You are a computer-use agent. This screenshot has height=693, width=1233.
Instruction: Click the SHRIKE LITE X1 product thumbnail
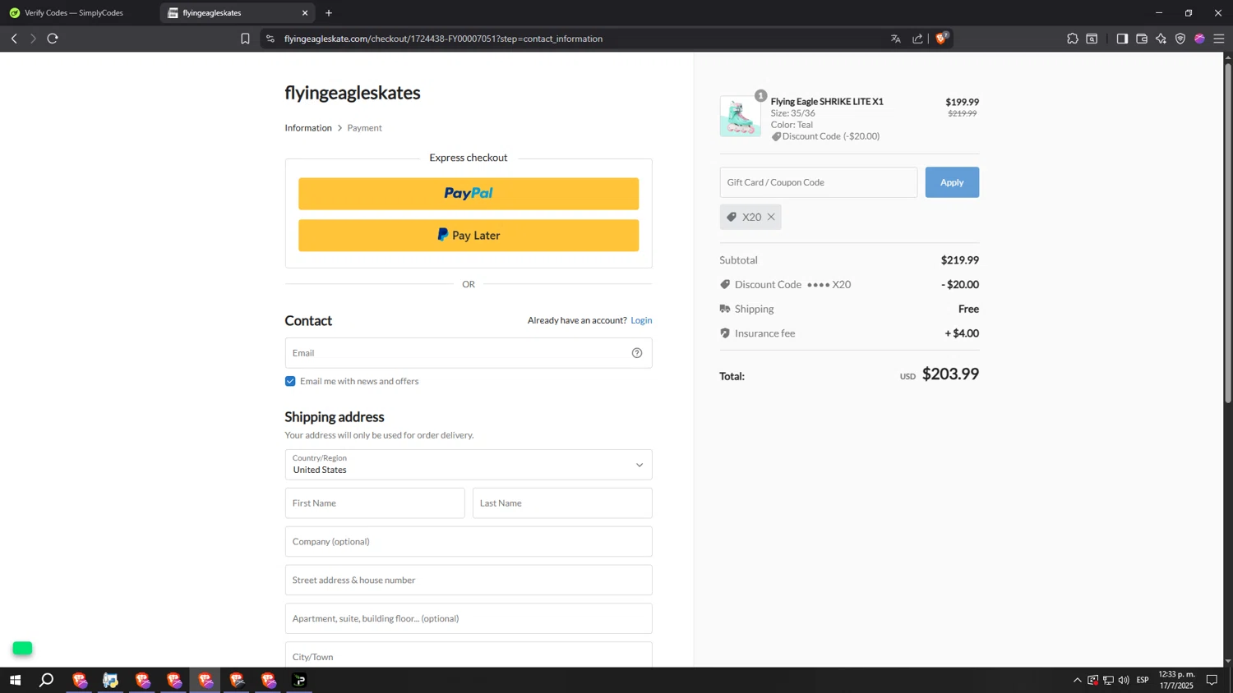coord(740,116)
